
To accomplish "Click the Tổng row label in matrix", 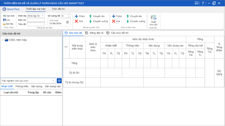I will tap(74, 63).
